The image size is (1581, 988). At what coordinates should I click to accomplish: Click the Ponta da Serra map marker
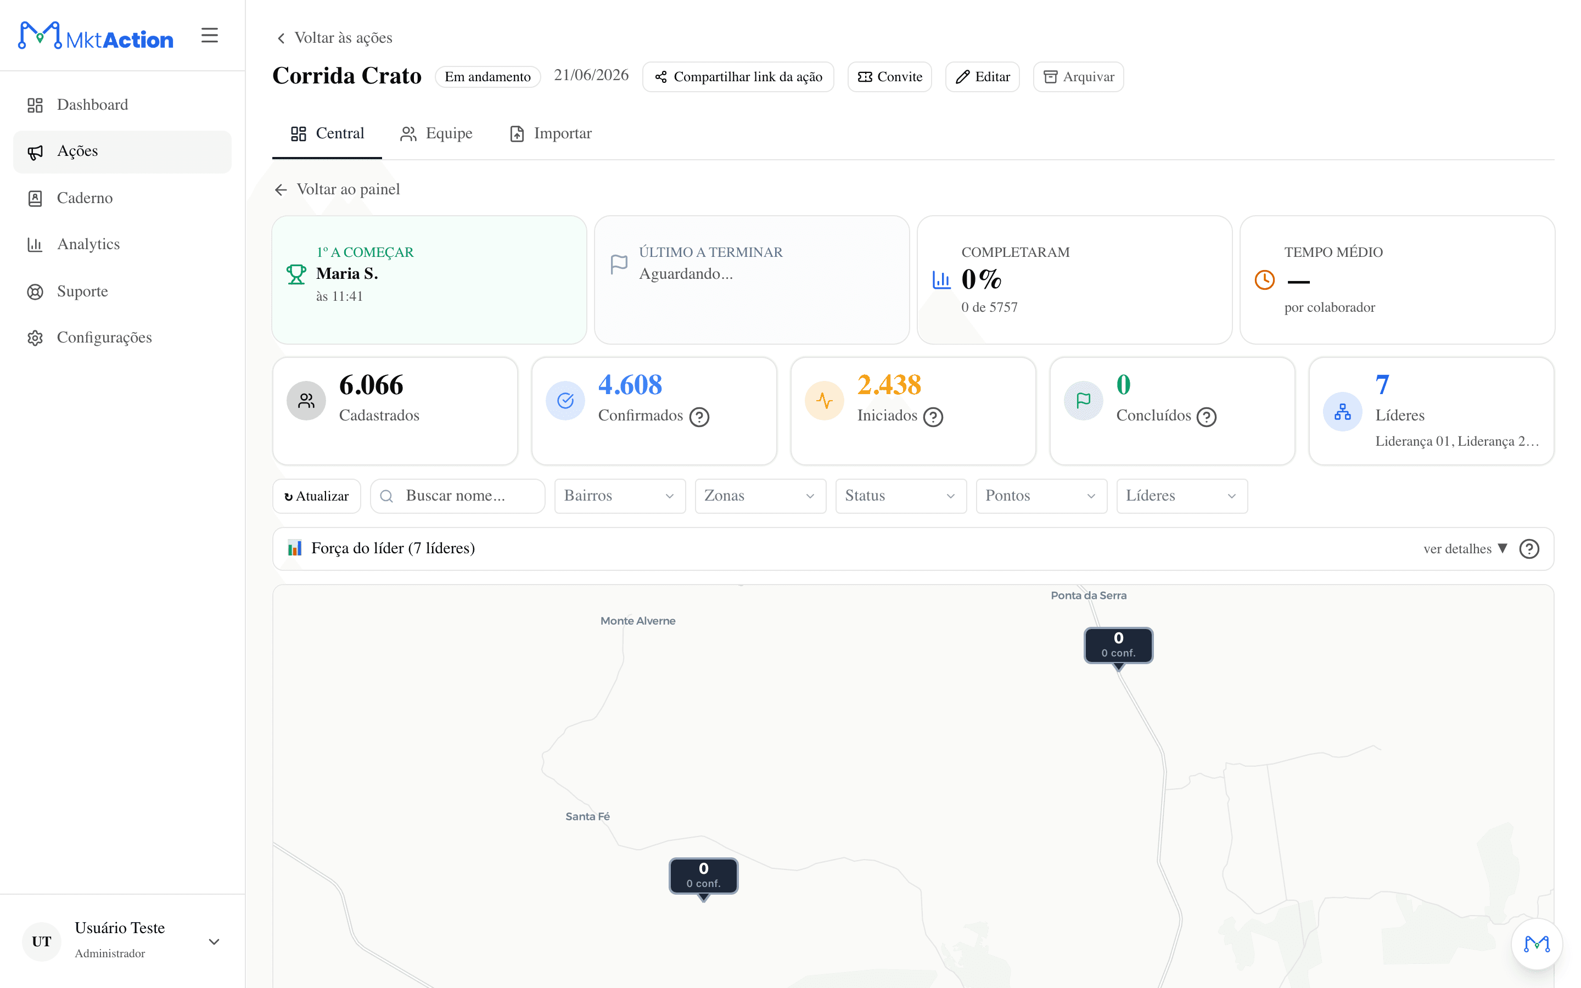click(1118, 645)
